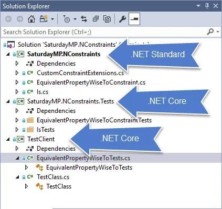222x209 pixels.
Task: Open Window Position dropdown in title bar
Action: coord(198,6)
